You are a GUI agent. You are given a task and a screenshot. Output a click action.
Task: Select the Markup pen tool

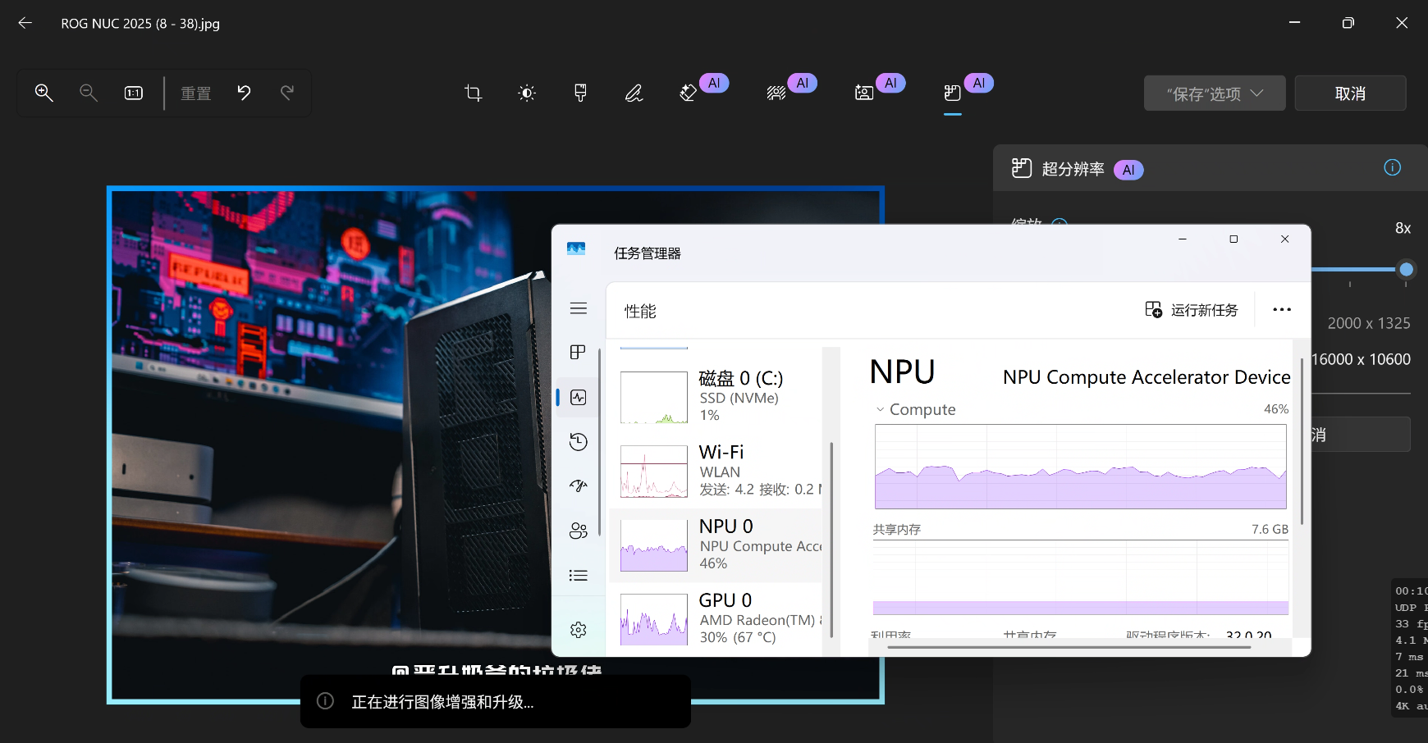point(634,93)
